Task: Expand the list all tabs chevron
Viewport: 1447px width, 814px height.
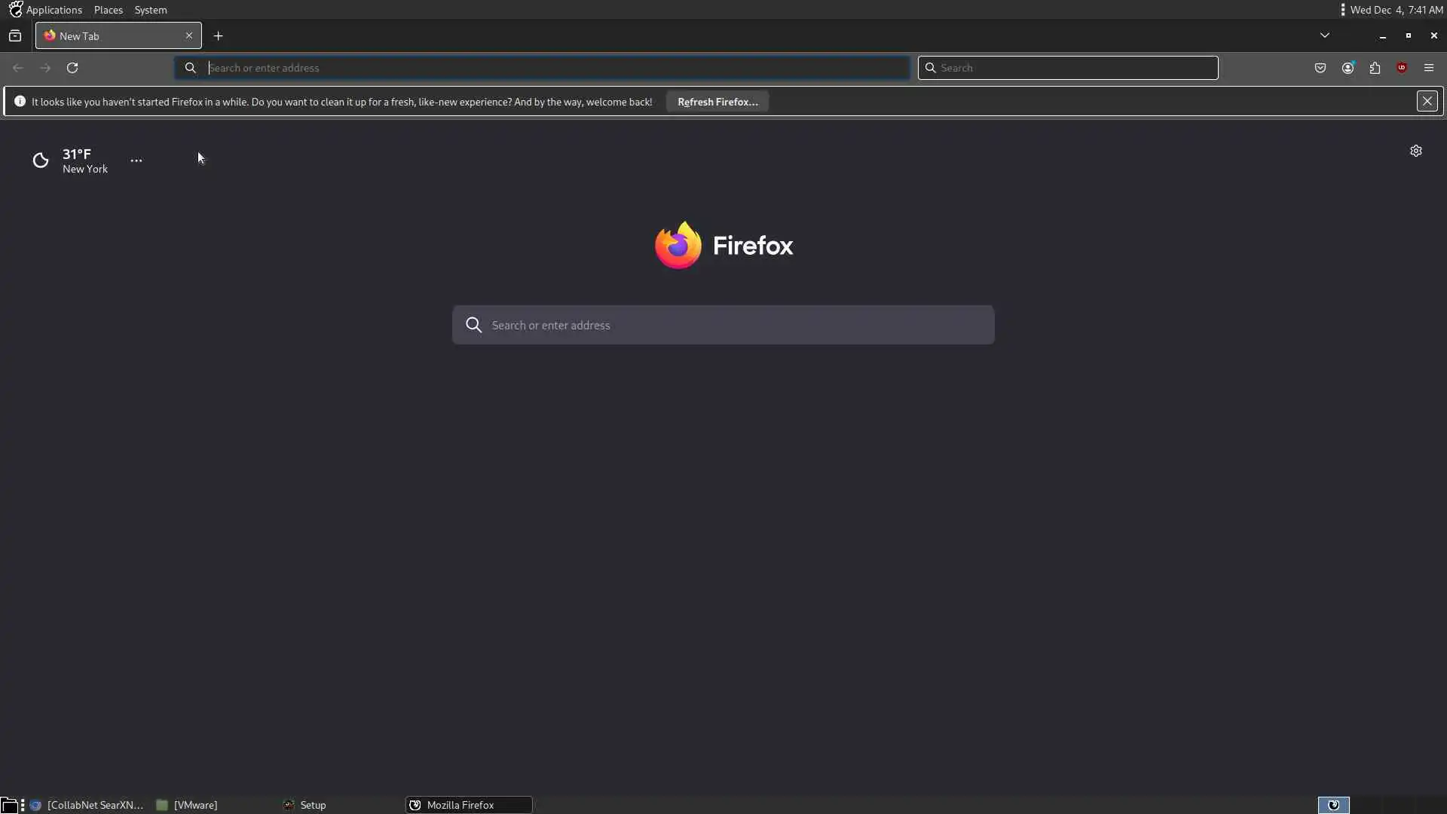Action: click(x=1324, y=35)
